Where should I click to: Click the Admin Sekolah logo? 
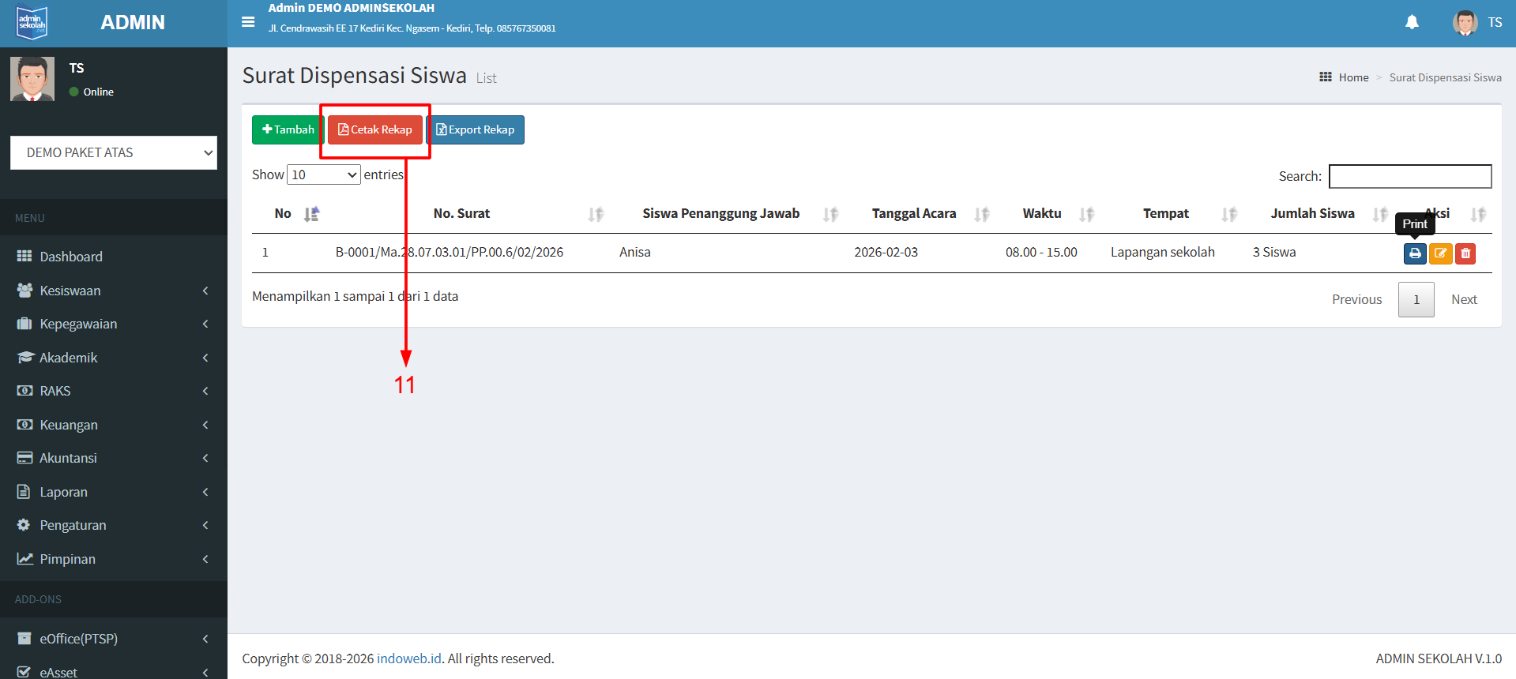click(x=32, y=23)
